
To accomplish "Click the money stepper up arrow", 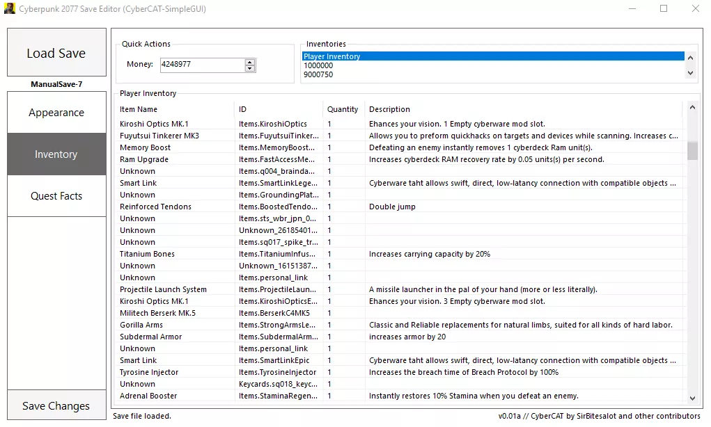I will (249, 62).
